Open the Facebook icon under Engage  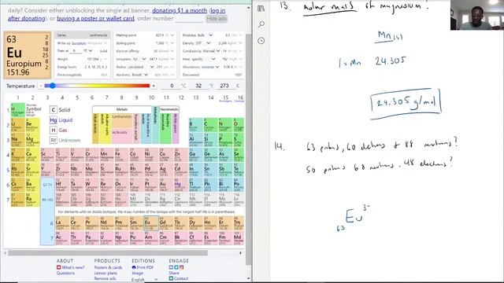(171, 267)
